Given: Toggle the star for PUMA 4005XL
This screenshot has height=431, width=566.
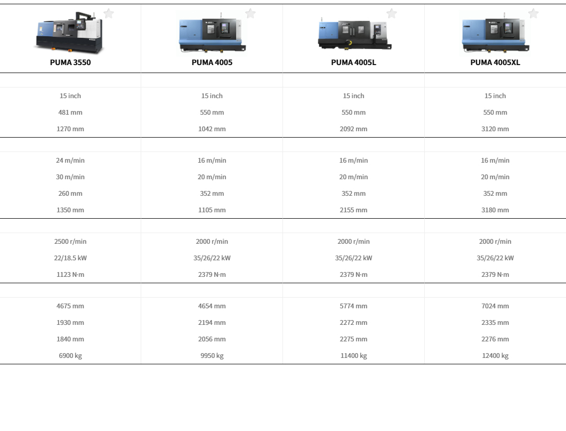Looking at the screenshot, I should 533,14.
